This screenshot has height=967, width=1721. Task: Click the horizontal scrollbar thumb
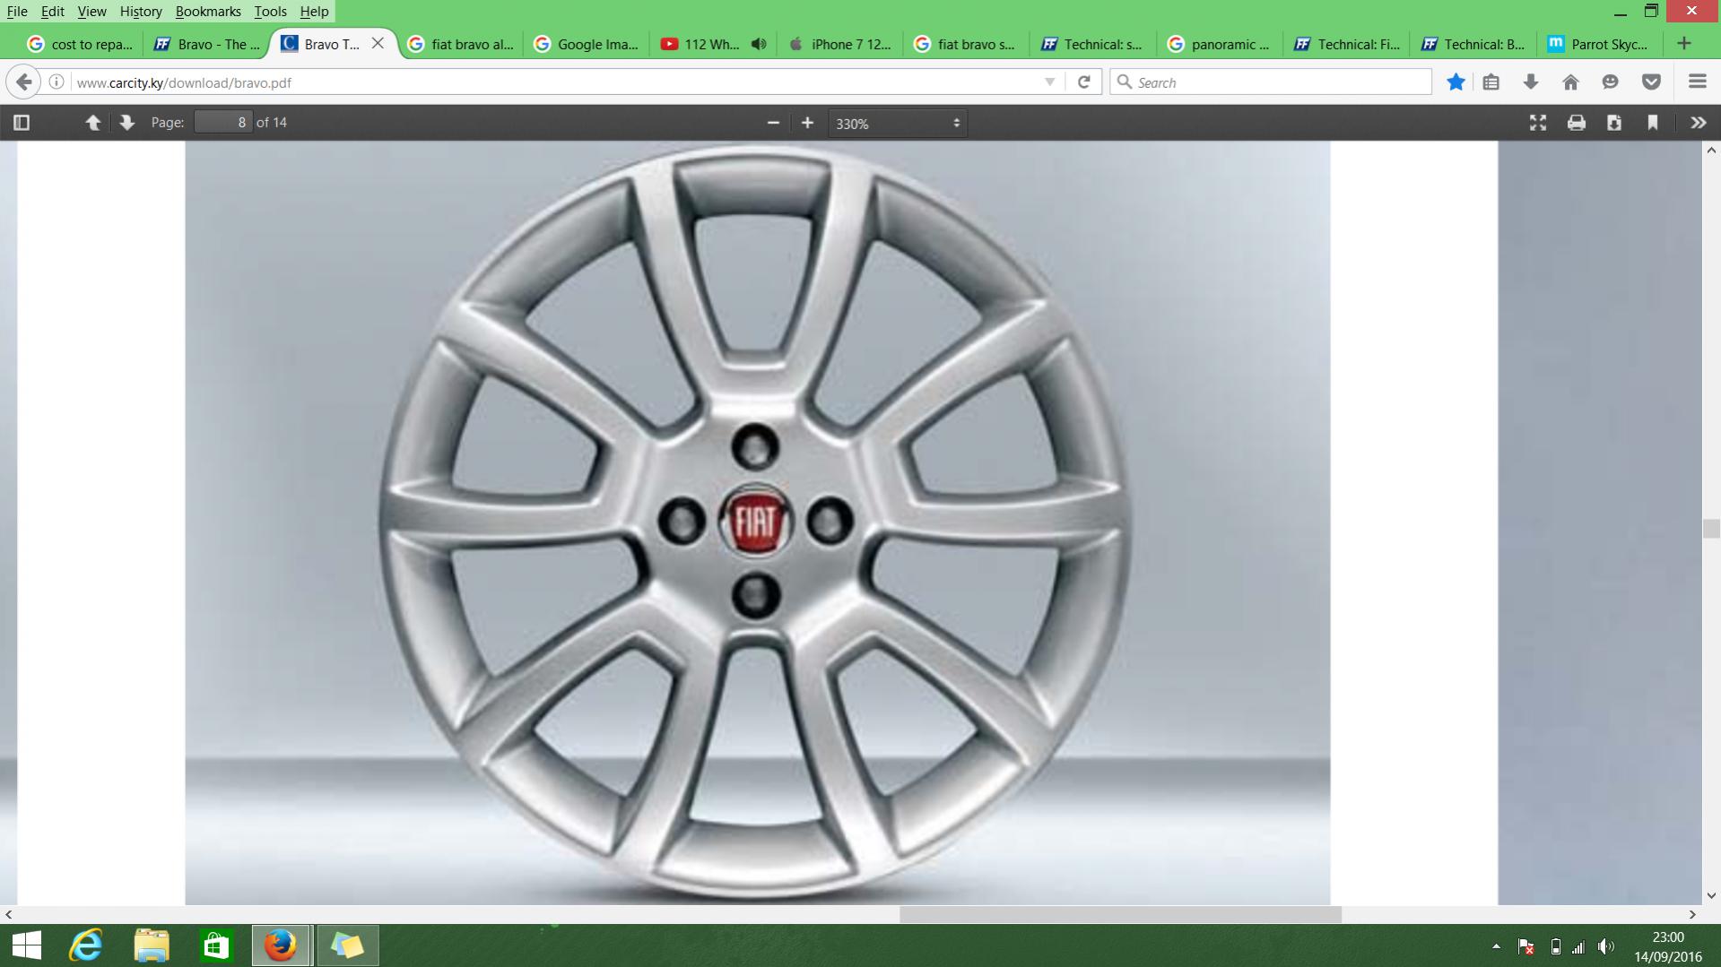(1120, 915)
